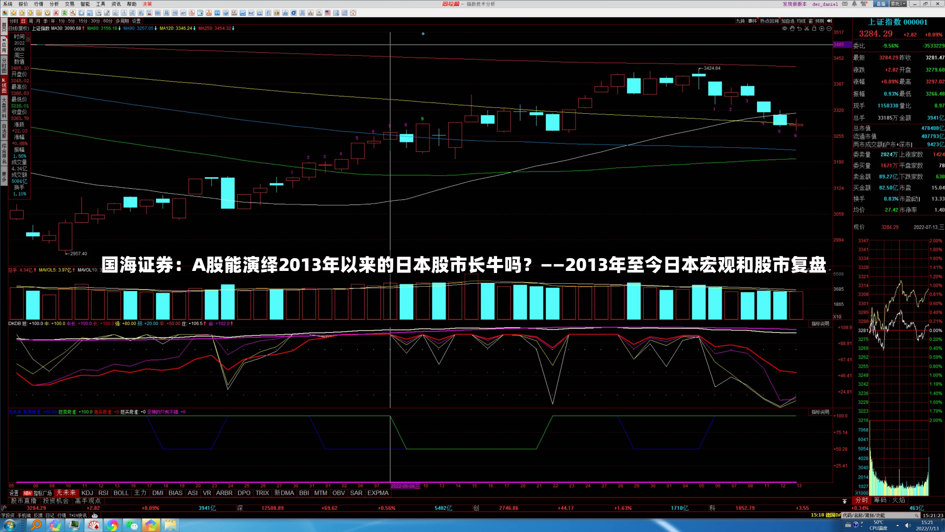Collapse side panel with arrow icon
Viewport: 945px width, 532px height.
pos(829,21)
